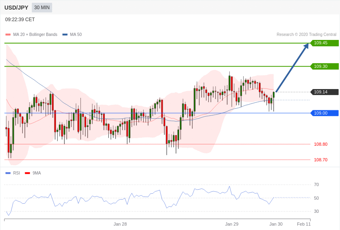Click the Research © 2020 Trading Central credit
This screenshot has width=340, height=230.
306,35
